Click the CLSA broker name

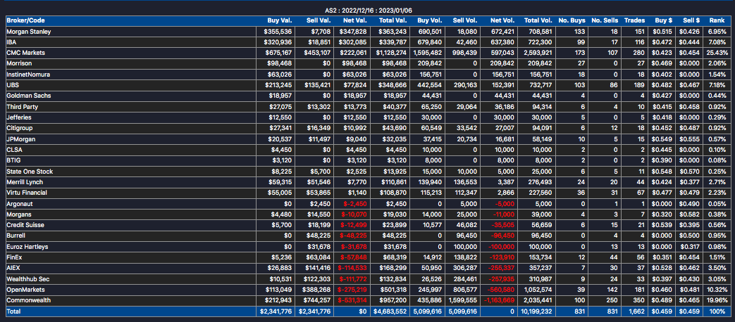tap(13, 150)
